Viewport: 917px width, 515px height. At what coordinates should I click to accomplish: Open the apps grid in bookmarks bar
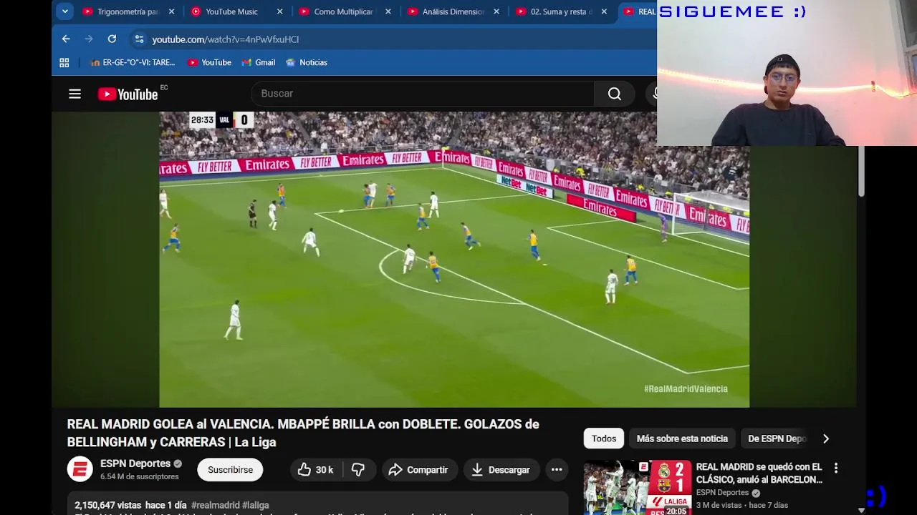[x=64, y=62]
